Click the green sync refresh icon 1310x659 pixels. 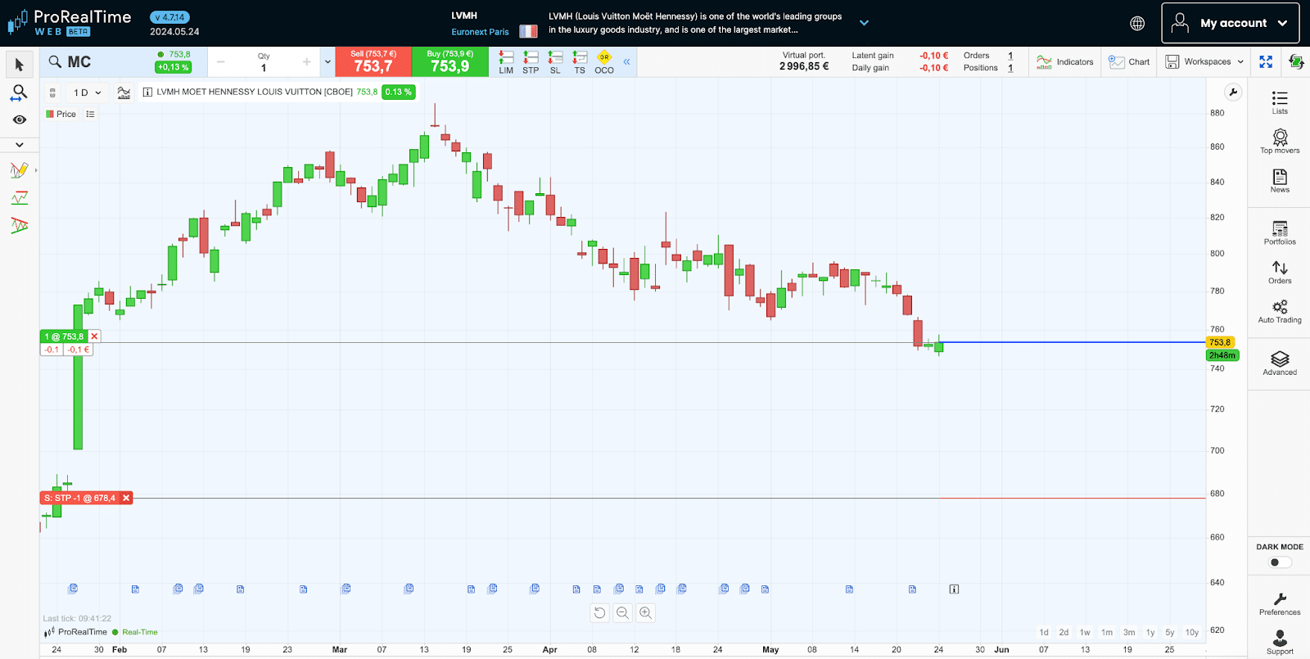tap(1296, 61)
